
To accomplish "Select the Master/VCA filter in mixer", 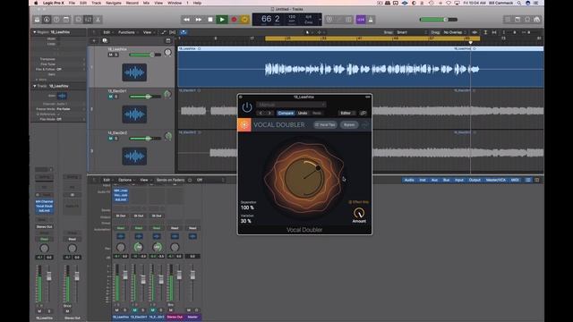I will [x=495, y=180].
